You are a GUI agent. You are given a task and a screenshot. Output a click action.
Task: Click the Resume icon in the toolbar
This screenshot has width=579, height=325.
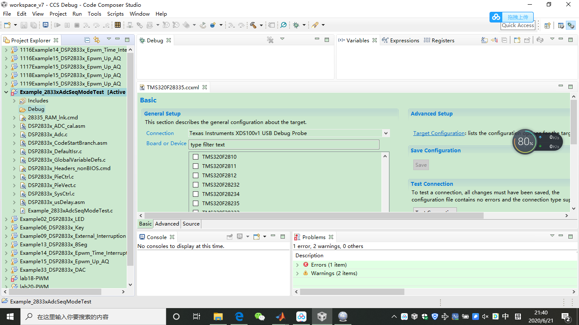point(57,25)
